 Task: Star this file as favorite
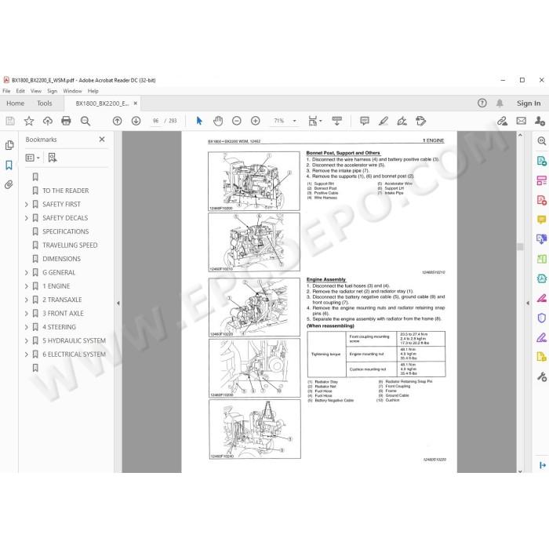(29, 121)
